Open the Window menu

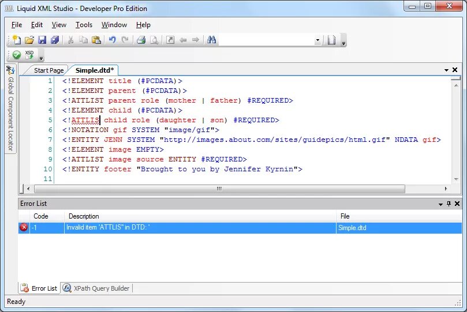(114, 25)
